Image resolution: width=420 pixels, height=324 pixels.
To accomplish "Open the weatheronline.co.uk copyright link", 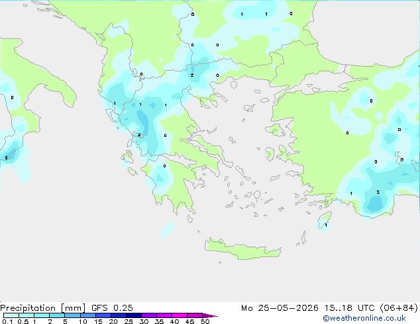I will [x=364, y=318].
